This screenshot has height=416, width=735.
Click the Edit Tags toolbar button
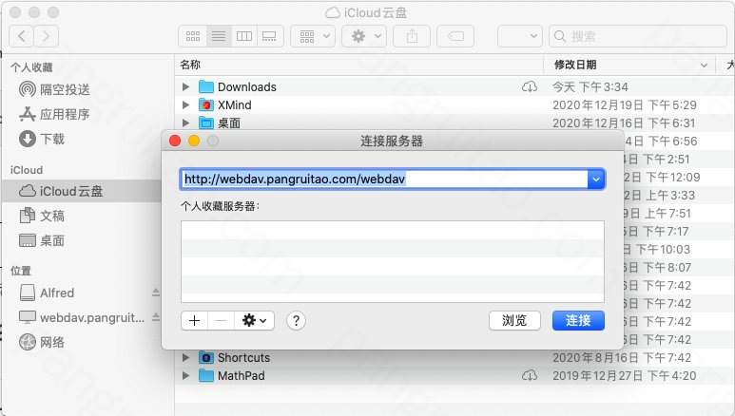pos(455,36)
